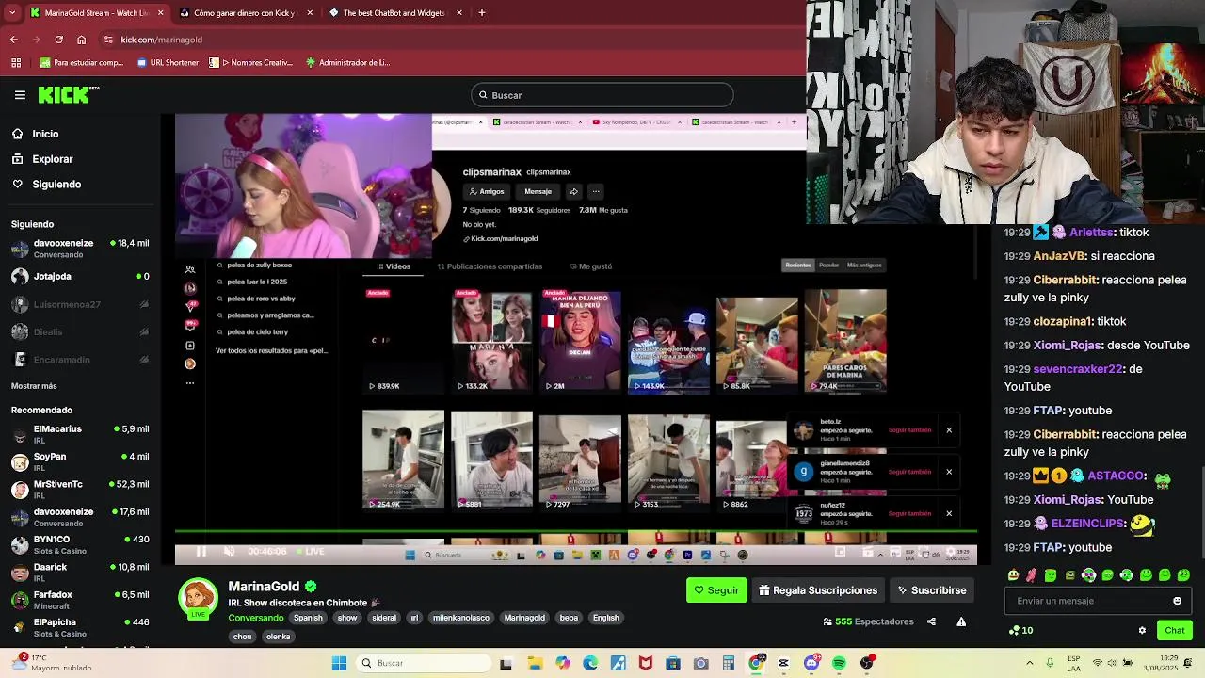Click the report warning triangle icon
This screenshot has width=1205, height=678.
[961, 621]
